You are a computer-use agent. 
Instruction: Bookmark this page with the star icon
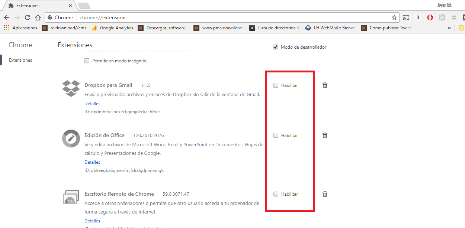[394, 17]
